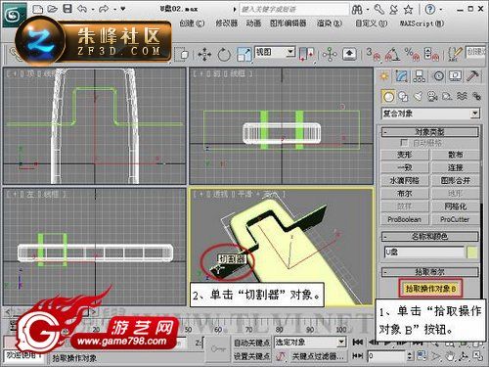The image size is (489, 367).
Task: Open the Modify panel tab
Action: click(x=402, y=76)
